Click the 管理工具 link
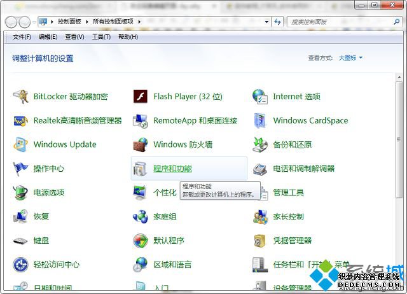Image resolution: width=407 pixels, height=294 pixels. [288, 193]
